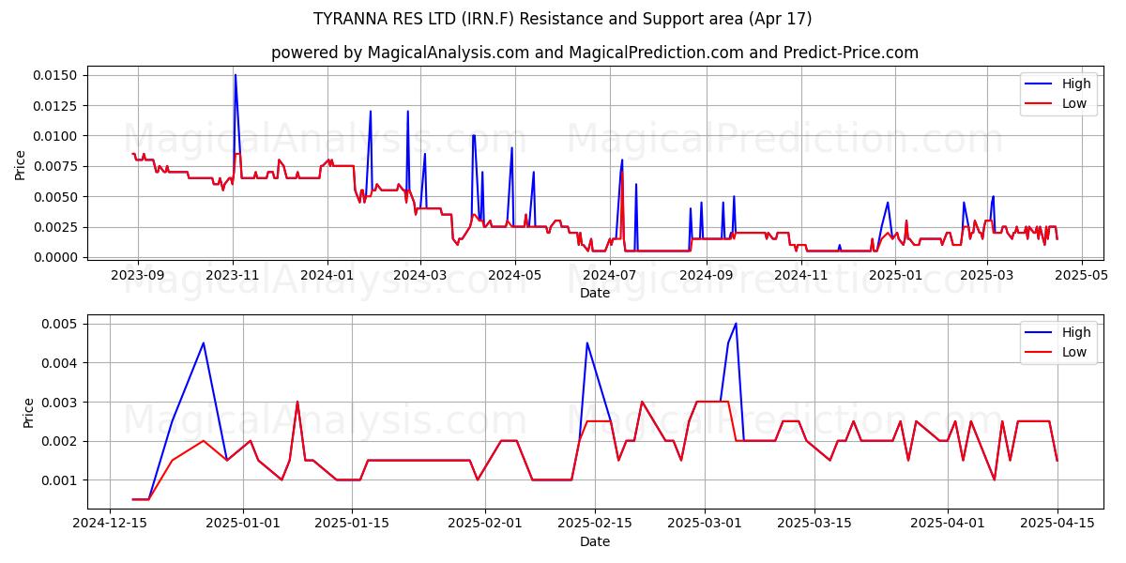Click the '2025-03' x-axis label of the top chart
Screen dimensions: 1126x563
coord(986,275)
